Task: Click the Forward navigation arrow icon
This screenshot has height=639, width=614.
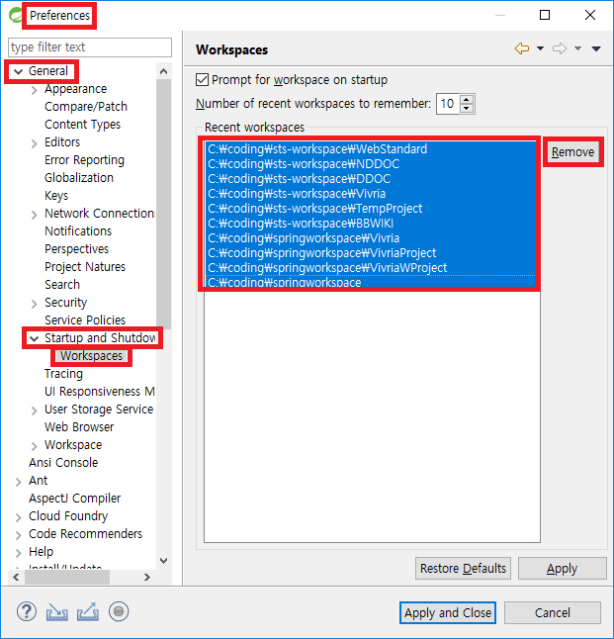Action: point(560,48)
